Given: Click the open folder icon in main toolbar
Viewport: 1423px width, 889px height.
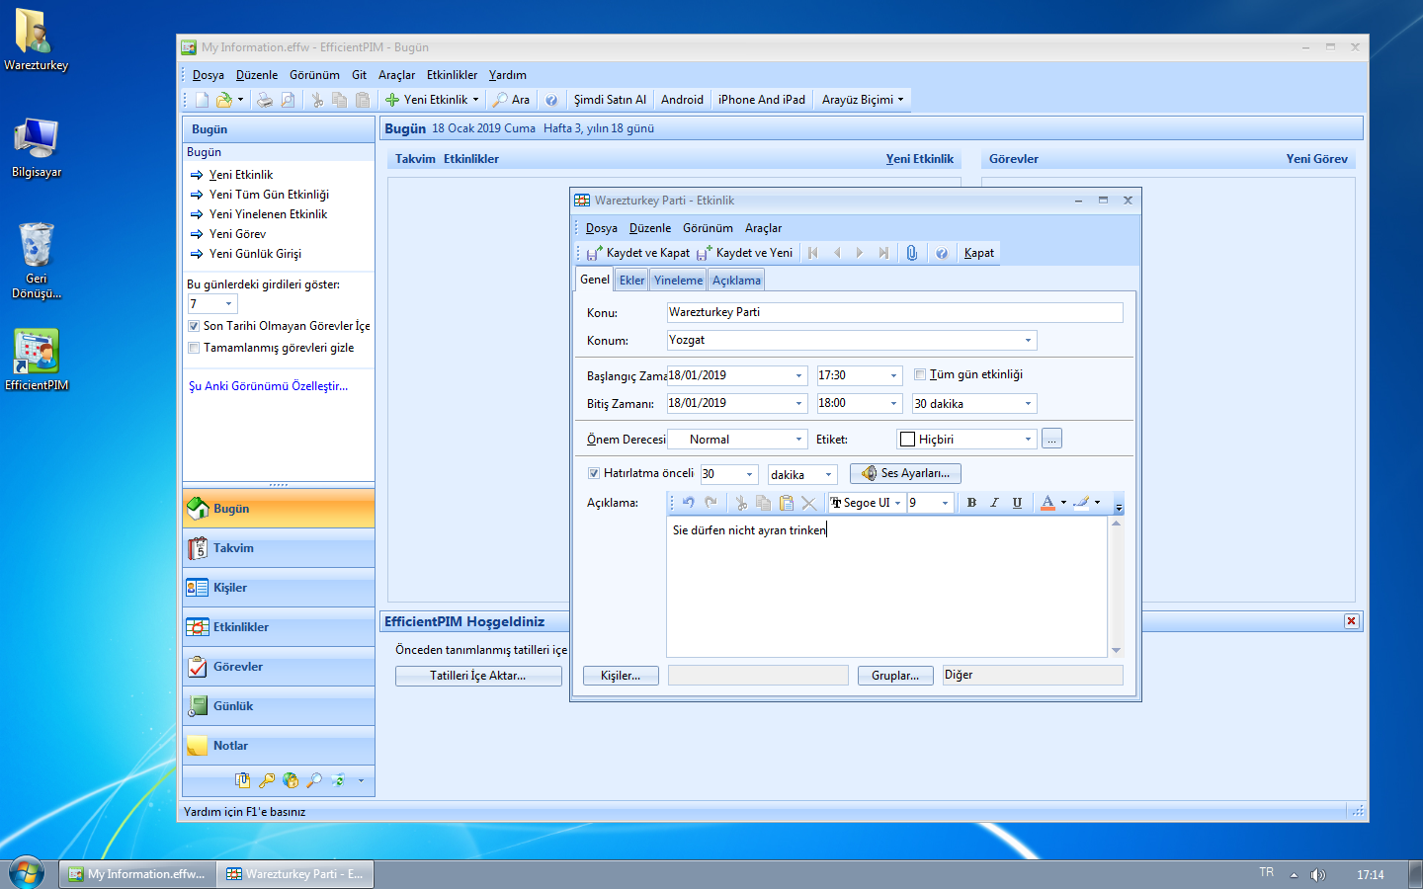Looking at the screenshot, I should 224,100.
